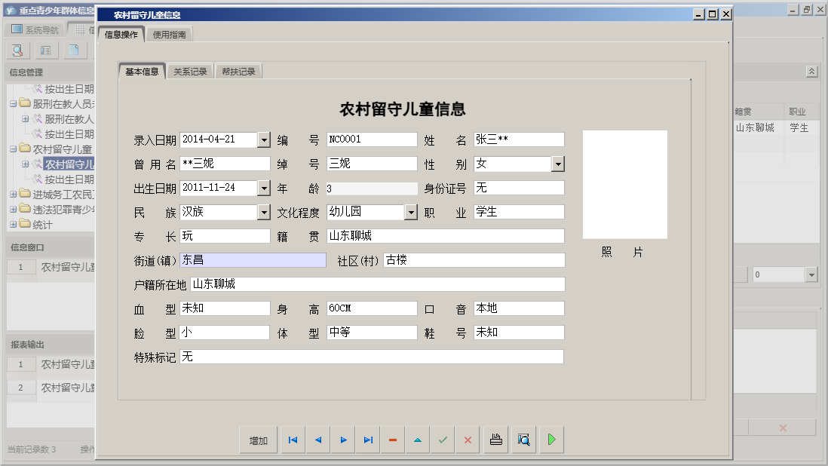828x466 pixels.
Task: Jump to the last record
Action: (x=367, y=439)
